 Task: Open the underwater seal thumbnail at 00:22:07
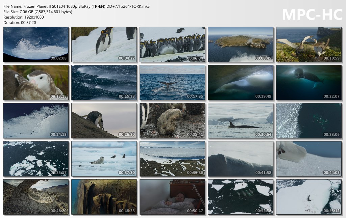click(x=309, y=82)
